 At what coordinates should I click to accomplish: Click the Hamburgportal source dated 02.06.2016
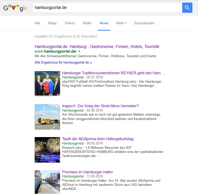[x=73, y=111]
